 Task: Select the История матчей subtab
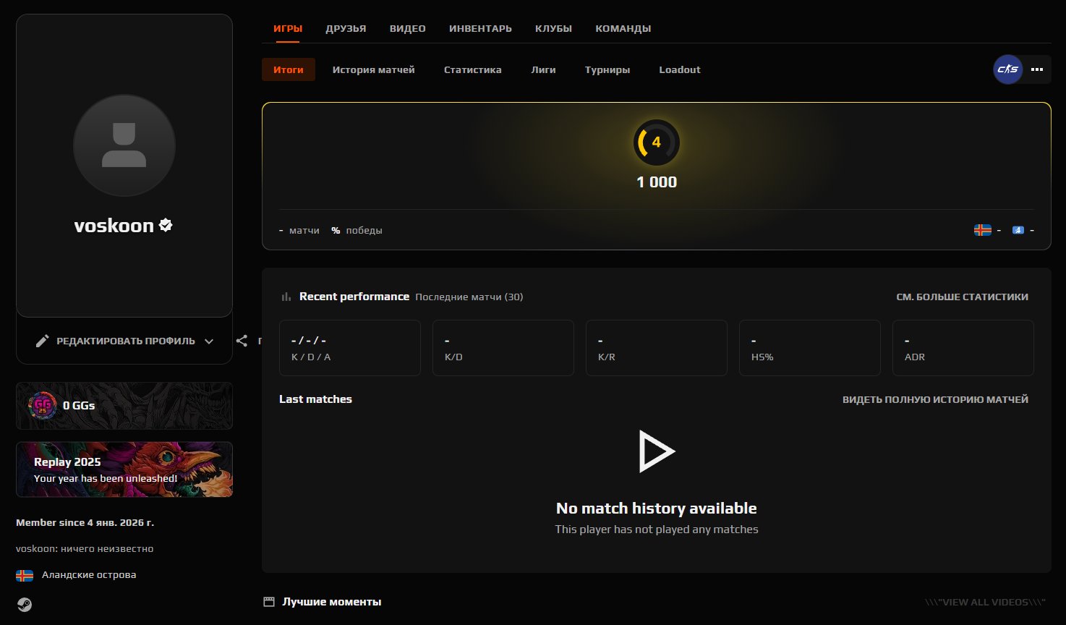click(373, 70)
